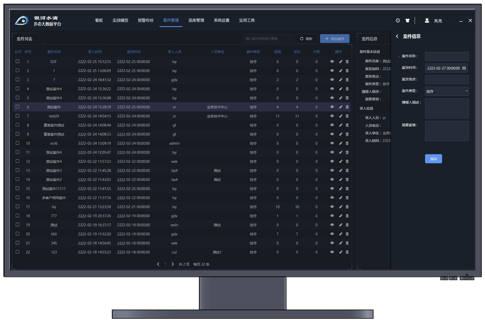This screenshot has height=322, width=485.
Task: Click the skin theme shirt icon
Action: (x=407, y=20)
